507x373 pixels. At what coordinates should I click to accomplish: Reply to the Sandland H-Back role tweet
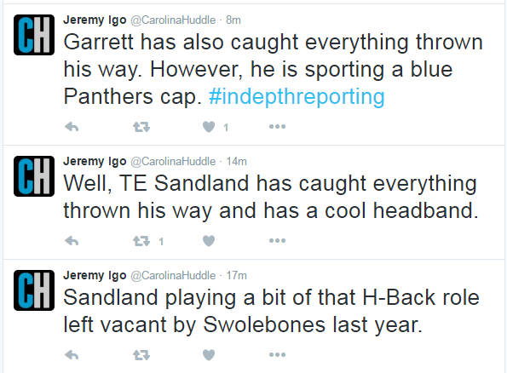[72, 355]
